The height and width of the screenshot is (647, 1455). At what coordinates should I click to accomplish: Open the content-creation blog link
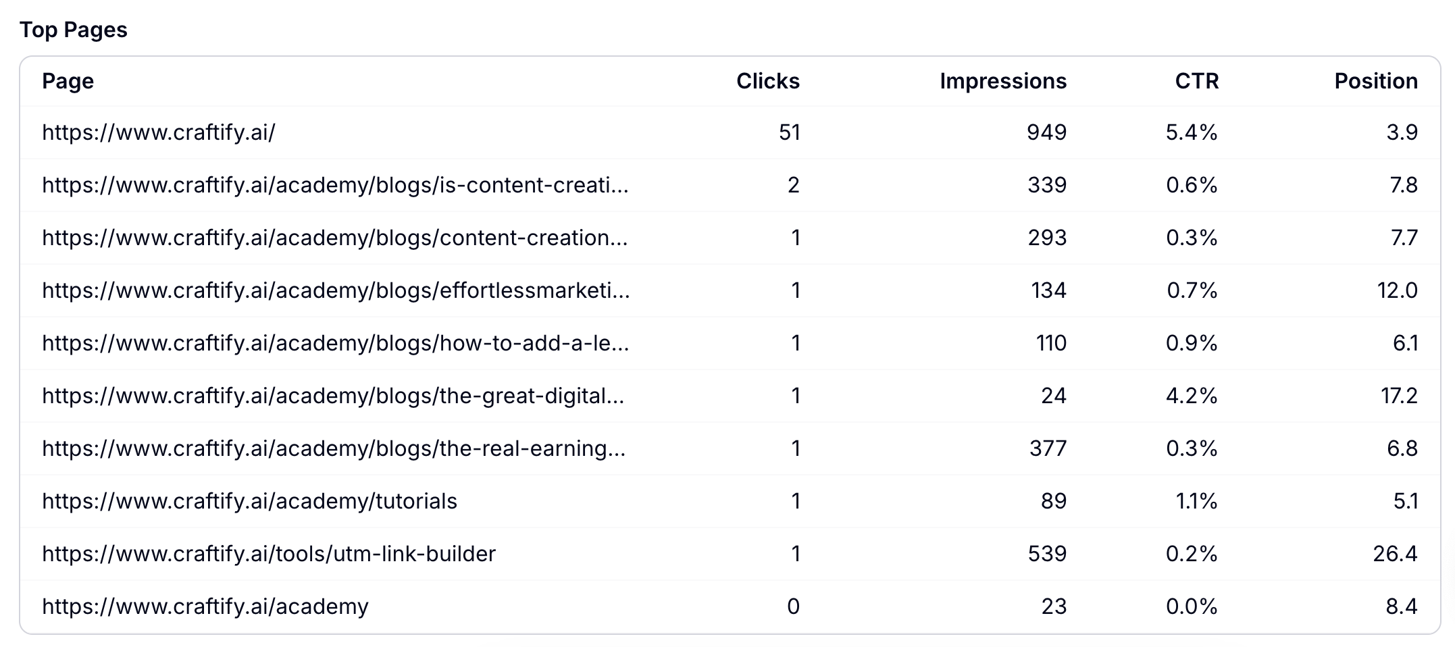pos(335,238)
